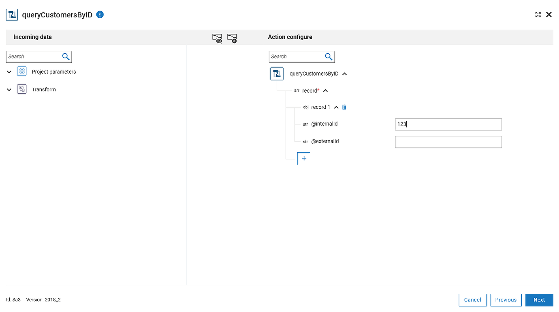Click the Transform icon

21,89
